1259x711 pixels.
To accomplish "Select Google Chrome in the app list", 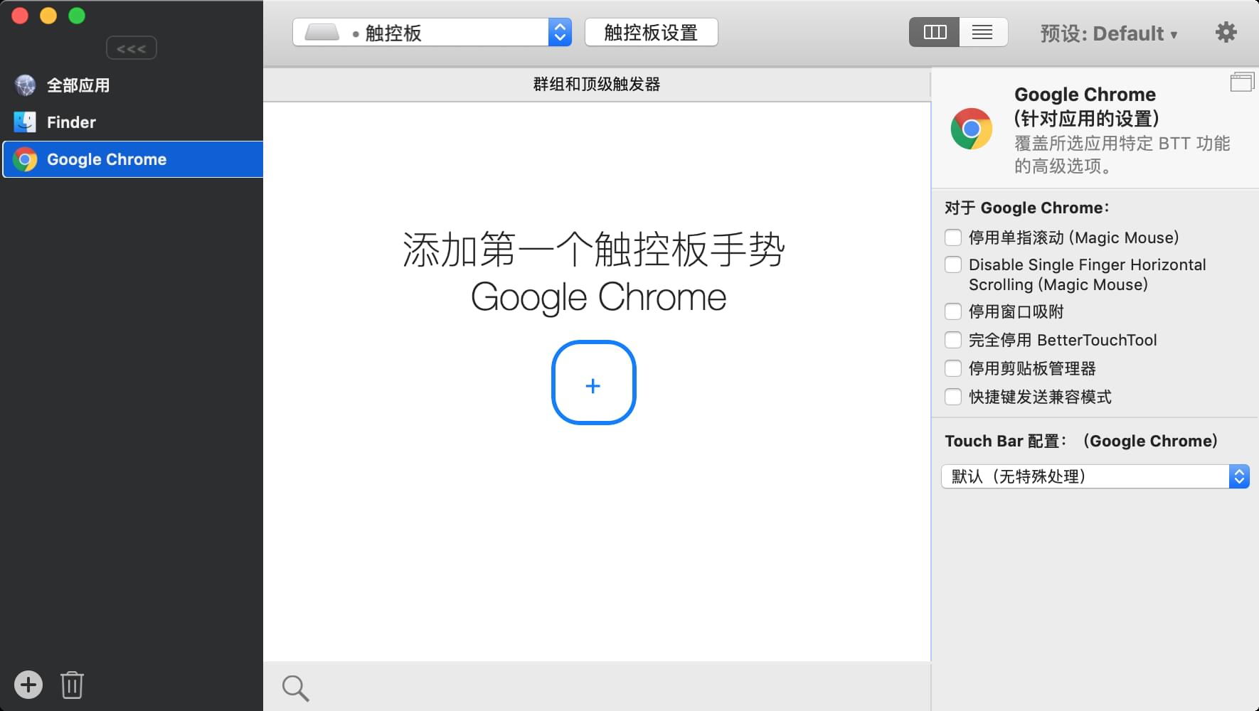I will (x=132, y=159).
